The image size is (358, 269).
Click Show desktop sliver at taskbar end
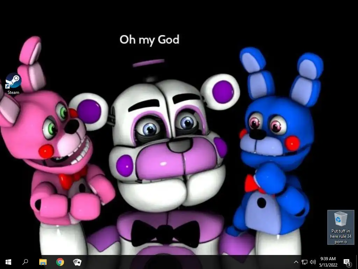[357, 262]
